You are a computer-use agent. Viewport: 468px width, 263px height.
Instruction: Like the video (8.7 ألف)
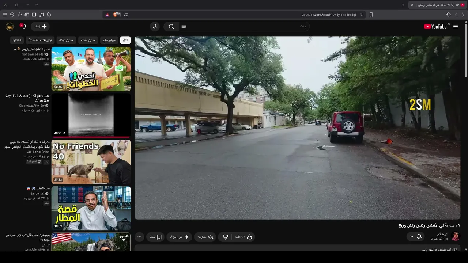click(244, 237)
